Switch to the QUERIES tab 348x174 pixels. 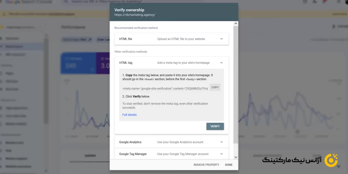click(90, 156)
